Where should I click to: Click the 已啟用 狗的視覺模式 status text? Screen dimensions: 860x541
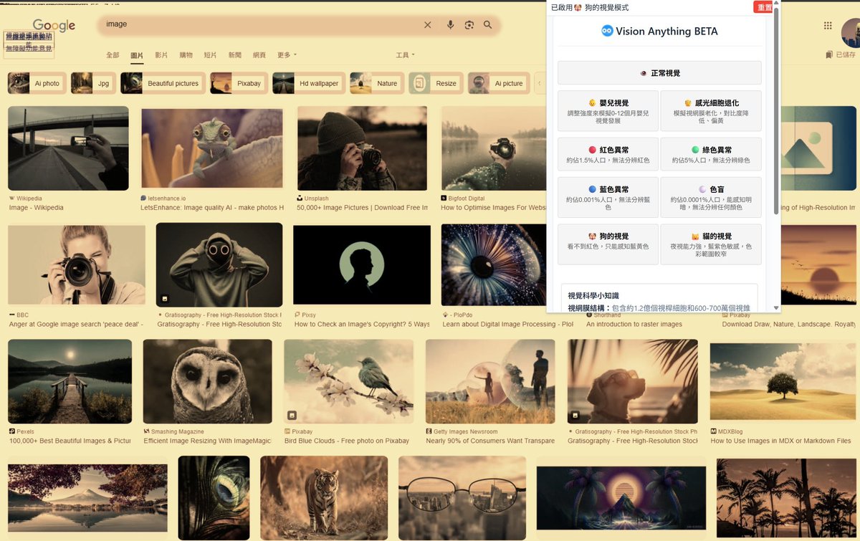coord(590,7)
